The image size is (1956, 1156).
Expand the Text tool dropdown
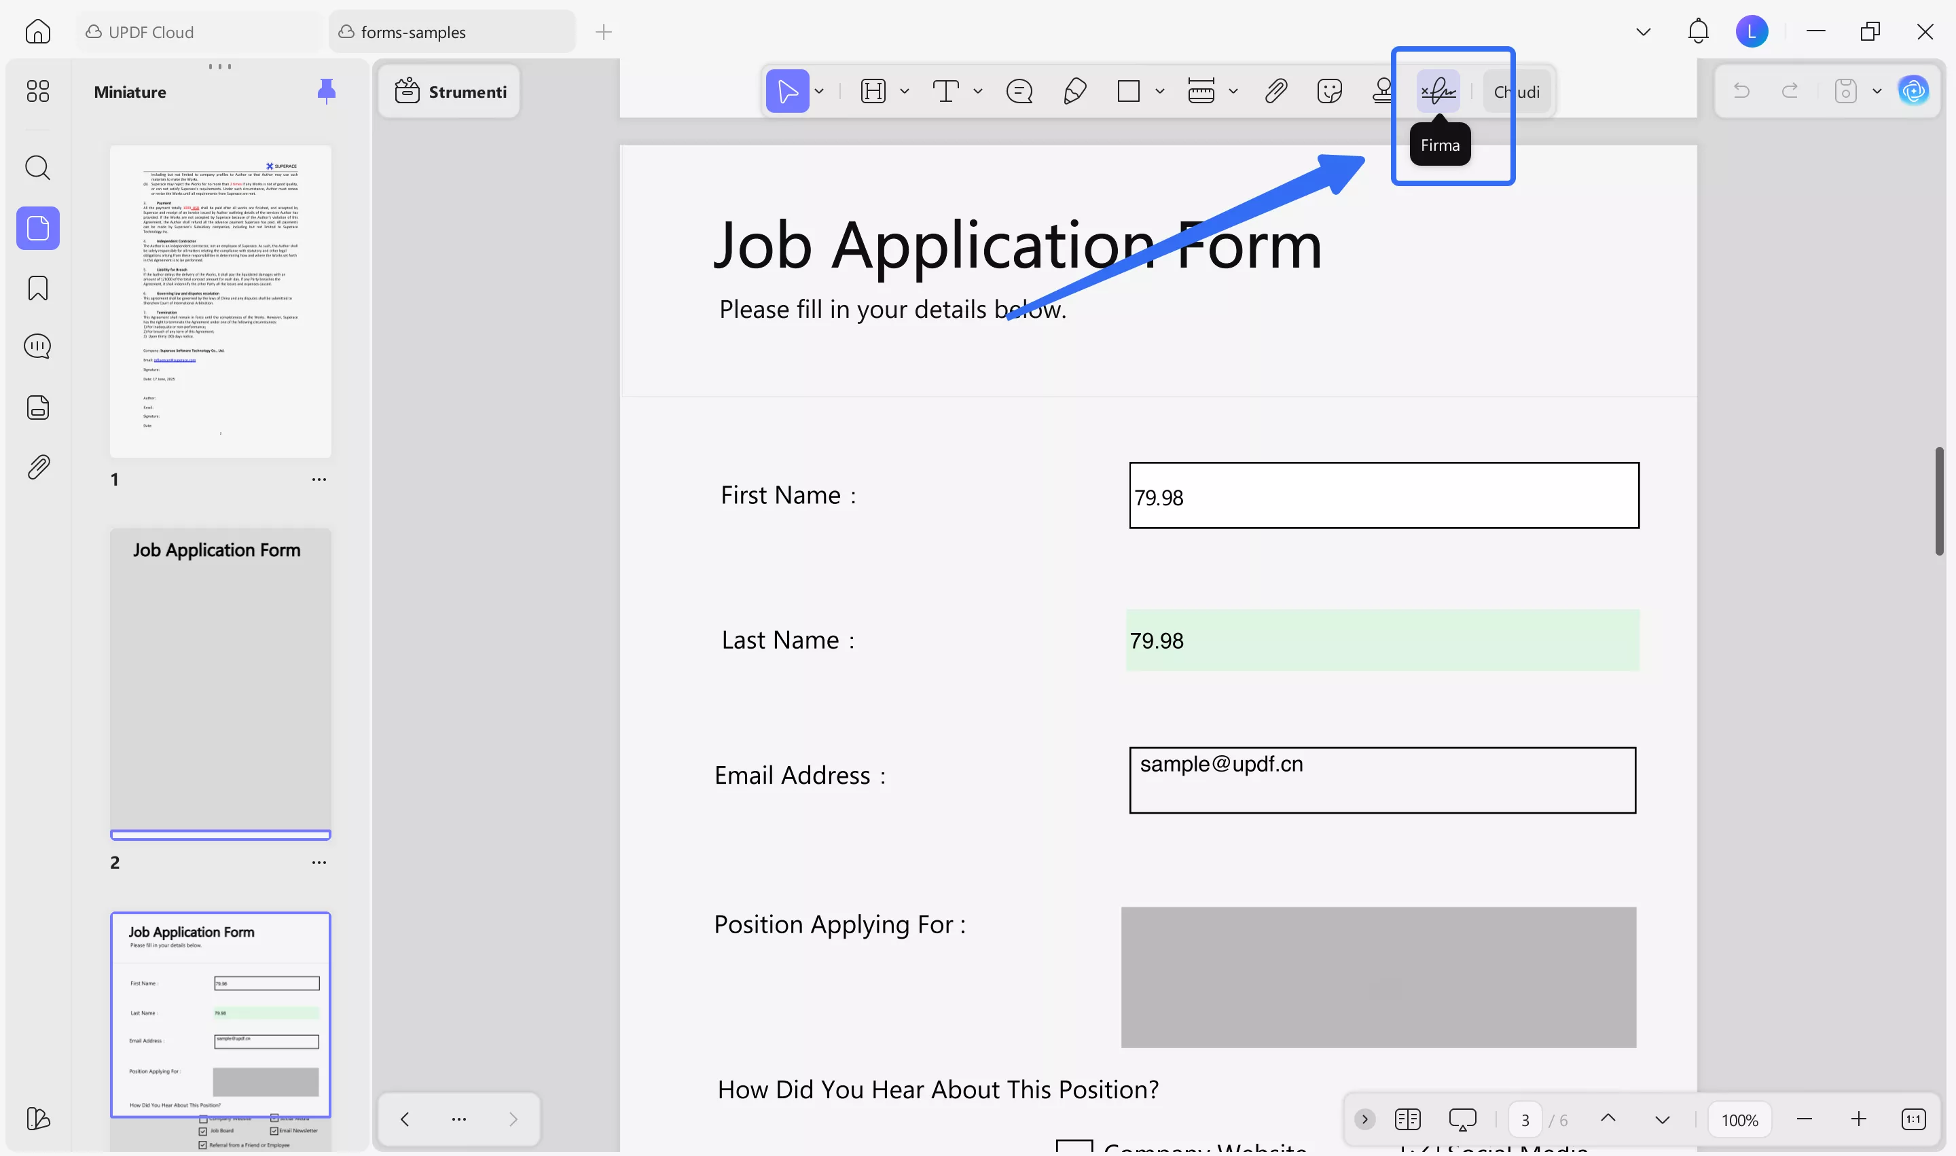[x=977, y=91]
